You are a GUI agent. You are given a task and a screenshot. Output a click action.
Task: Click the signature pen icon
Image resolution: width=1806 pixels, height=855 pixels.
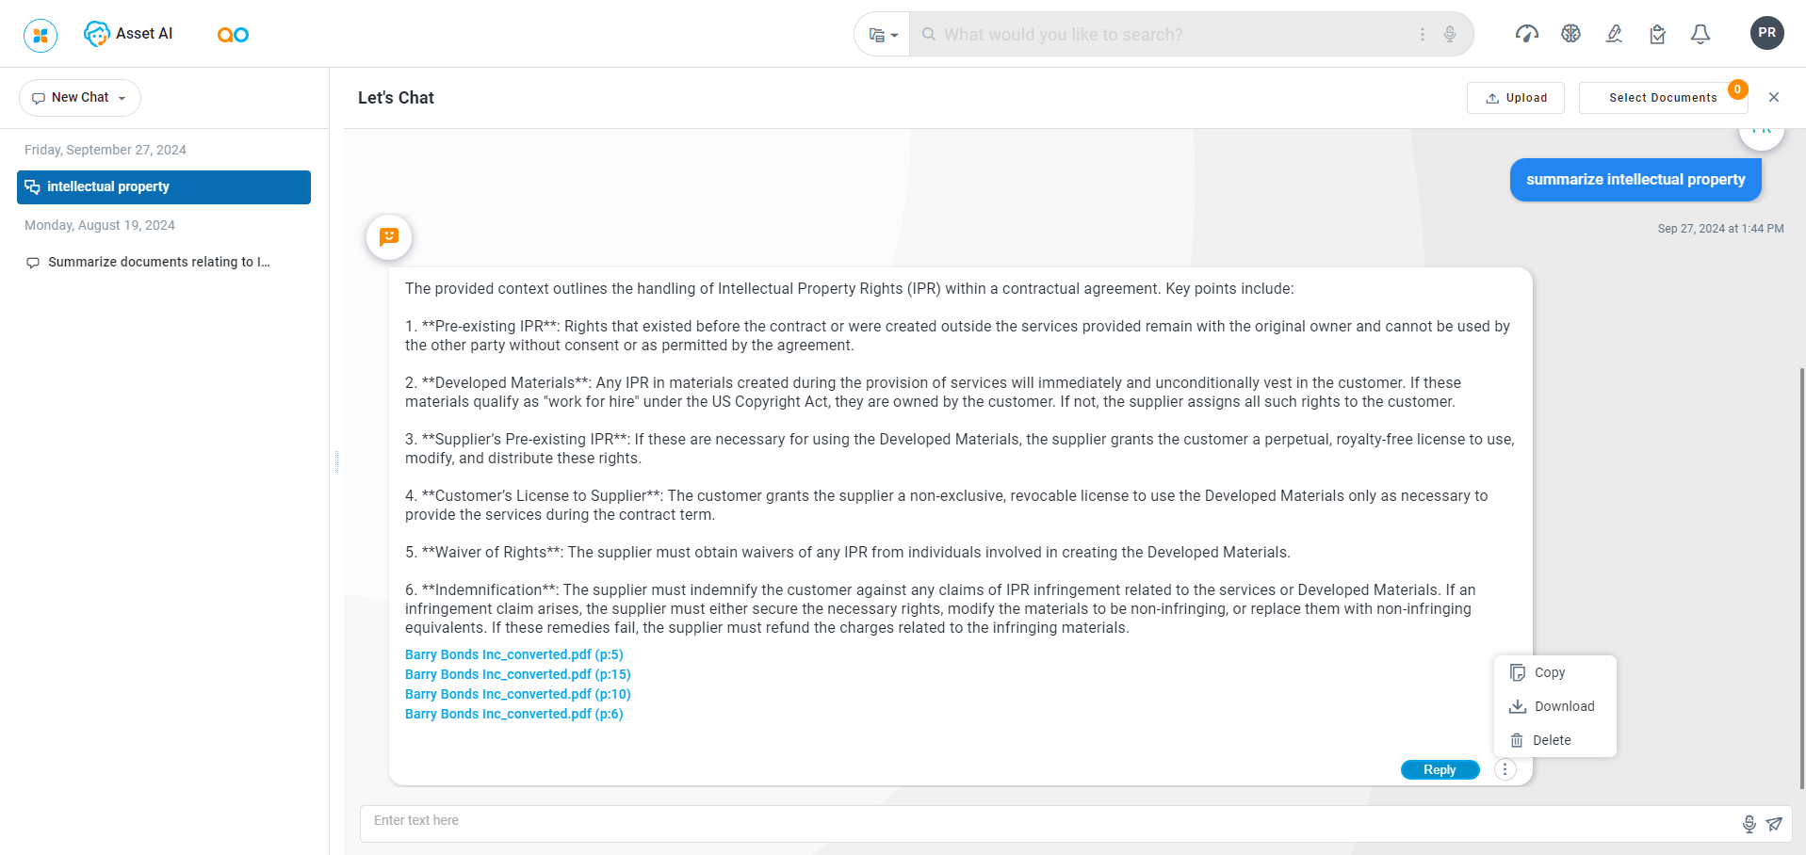tap(1614, 34)
